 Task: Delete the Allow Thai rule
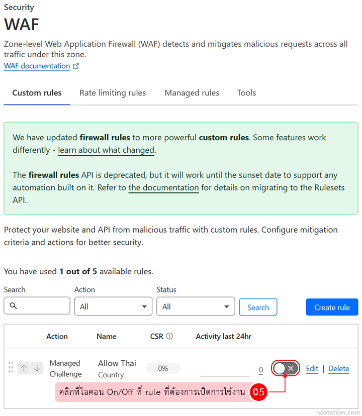pyautogui.click(x=338, y=369)
